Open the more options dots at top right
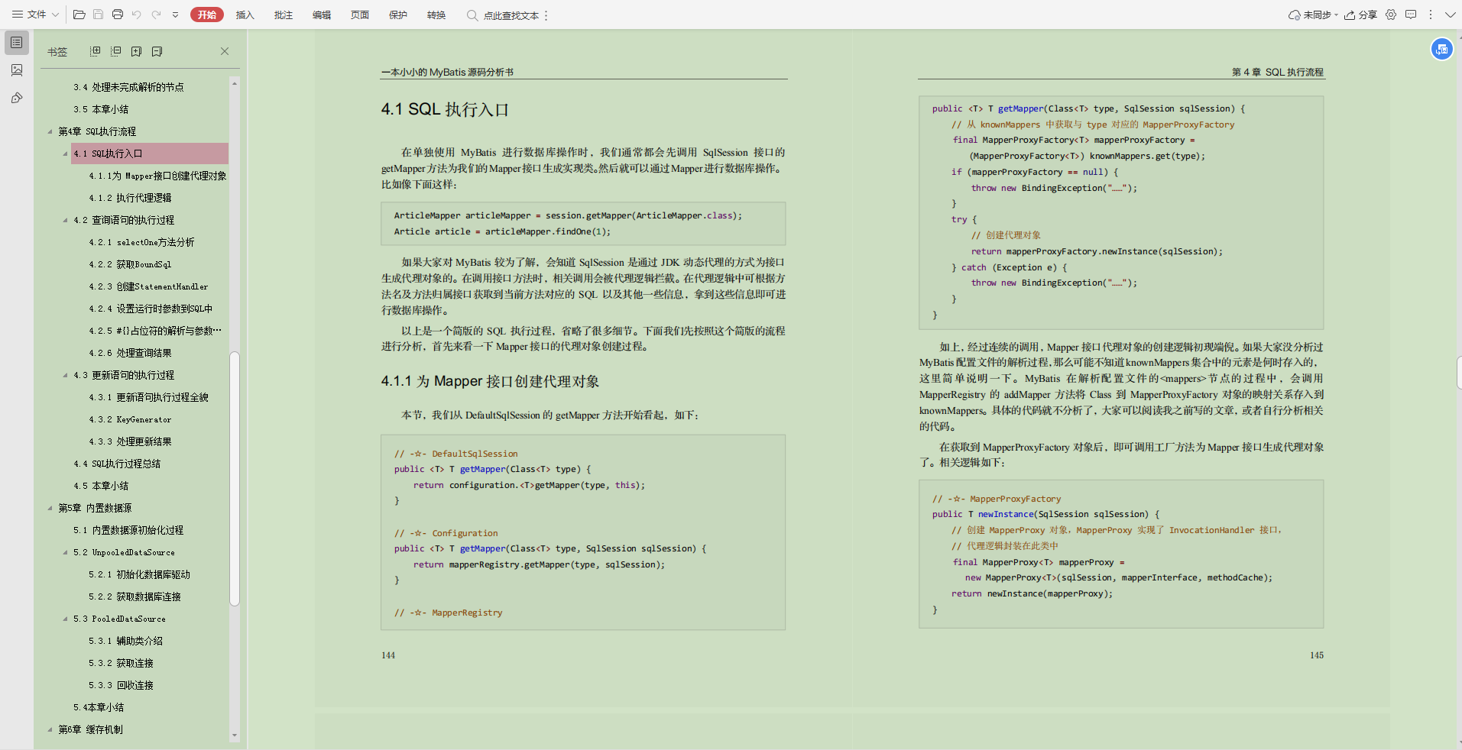The width and height of the screenshot is (1462, 750). point(1431,15)
